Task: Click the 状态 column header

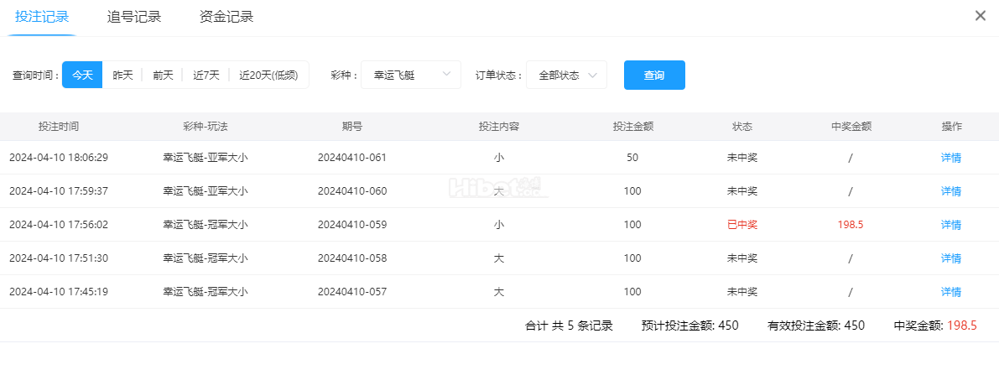Action: coord(742,127)
